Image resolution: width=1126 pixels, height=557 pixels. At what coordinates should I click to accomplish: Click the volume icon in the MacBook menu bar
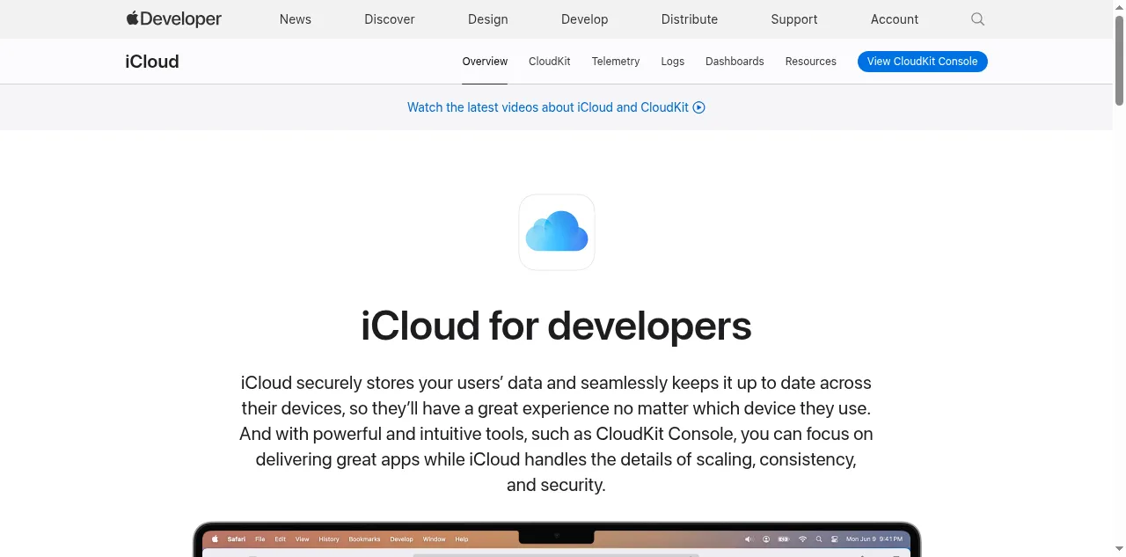click(749, 539)
